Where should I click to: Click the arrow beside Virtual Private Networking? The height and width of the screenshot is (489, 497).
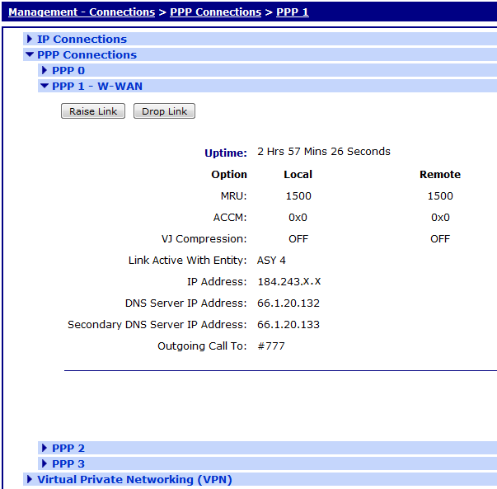(x=30, y=479)
